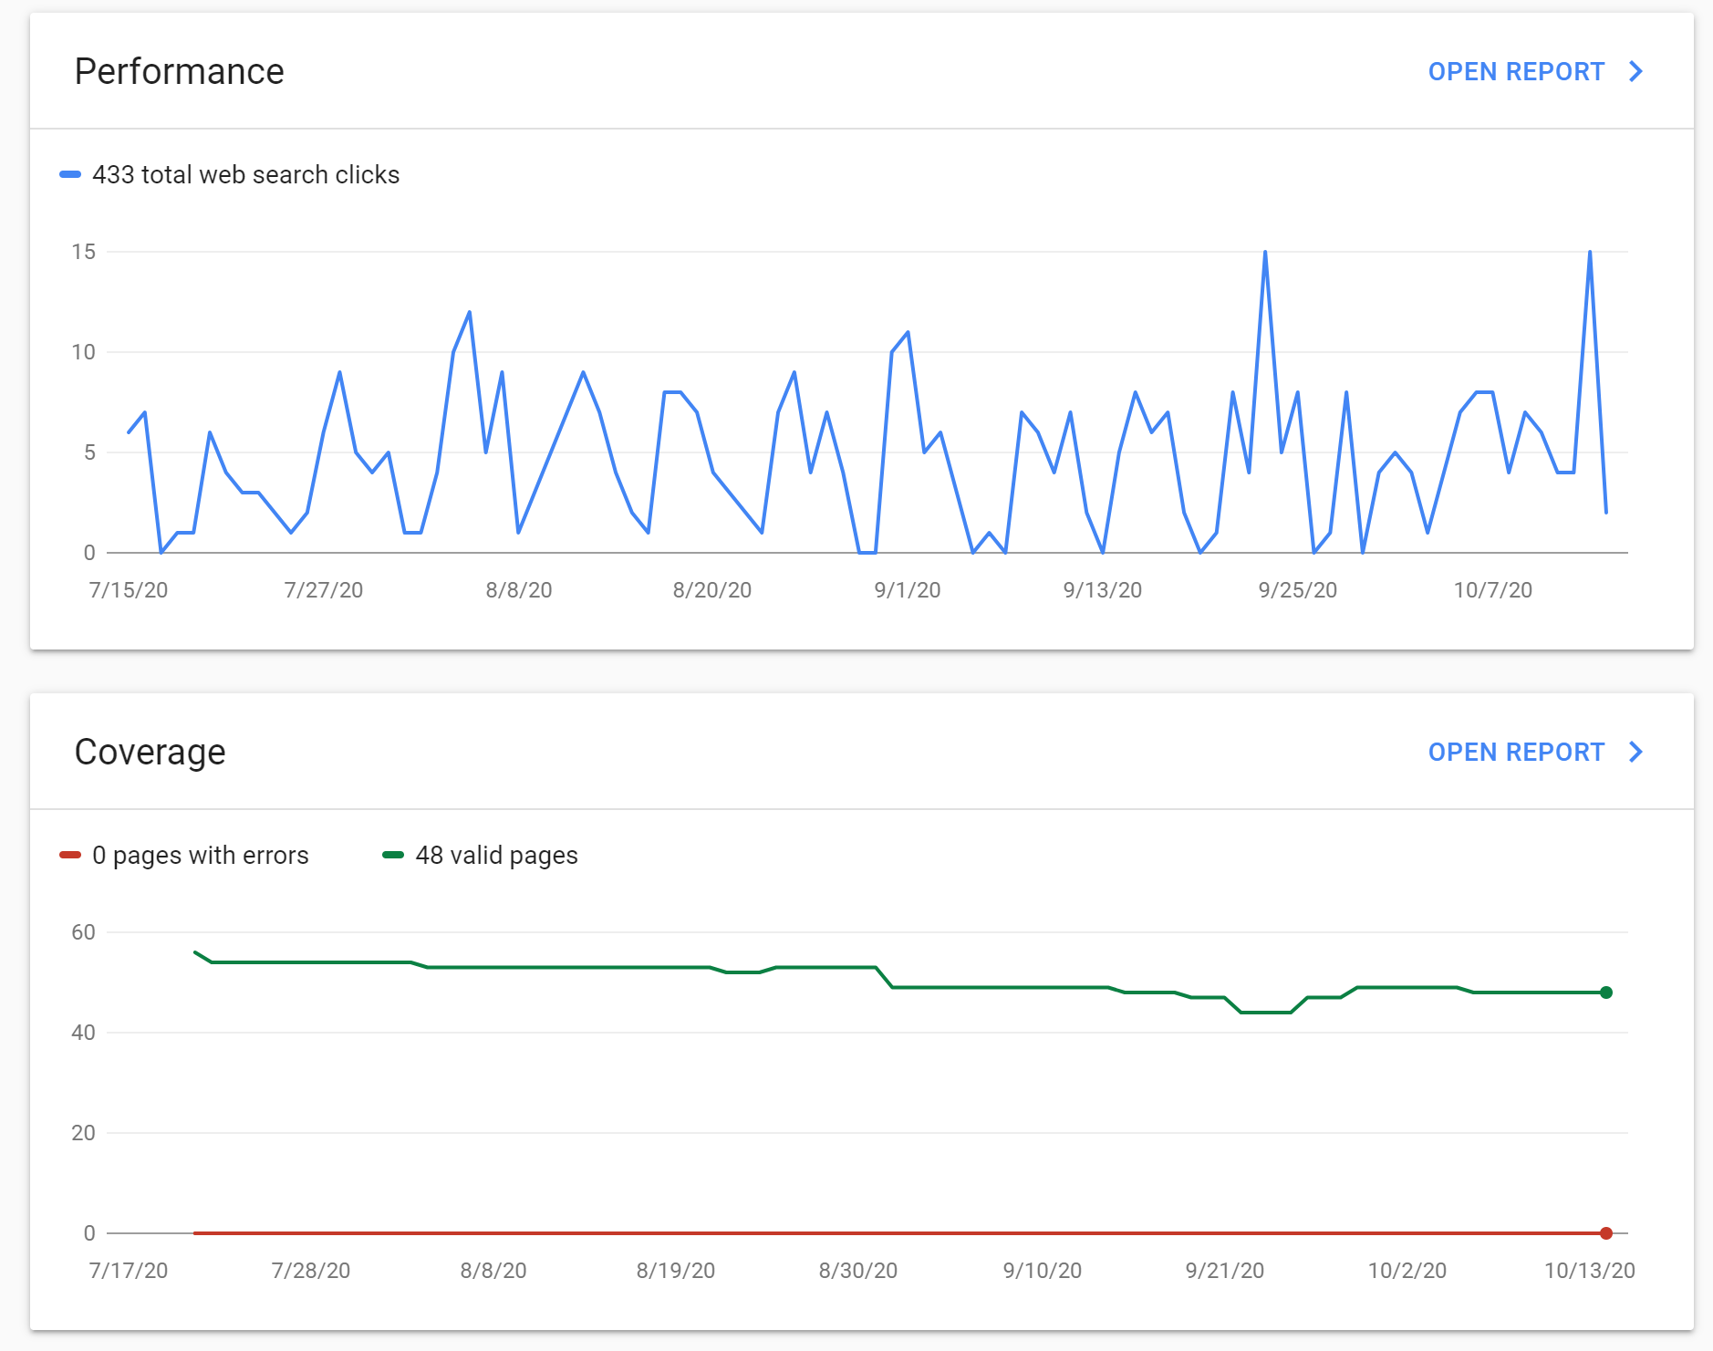Click the chevron arrow next to Coverage Open Report
This screenshot has height=1351, width=1713.
[1635, 752]
